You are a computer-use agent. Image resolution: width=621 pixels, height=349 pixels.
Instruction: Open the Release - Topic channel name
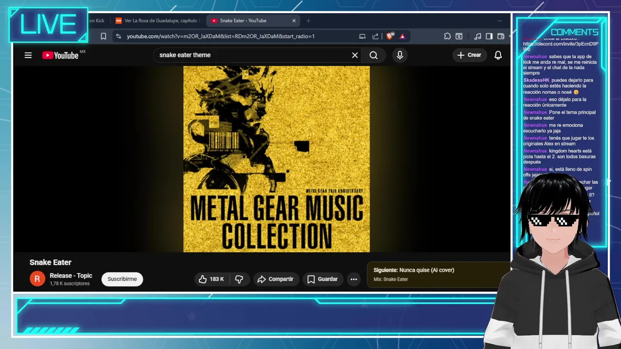click(71, 276)
